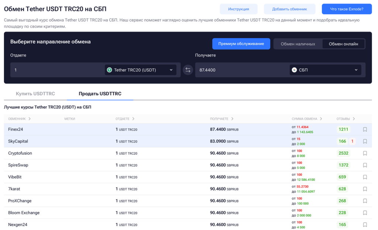378x230 pixels.
Task: Switch to Обмен онлайн mode
Action: 343,44
